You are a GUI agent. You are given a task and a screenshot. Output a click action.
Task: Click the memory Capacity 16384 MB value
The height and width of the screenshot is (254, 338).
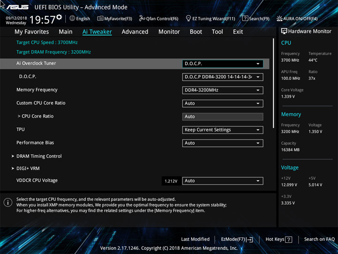pos(290,150)
